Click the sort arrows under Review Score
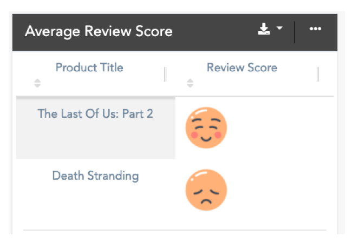The image size is (352, 249). (x=190, y=83)
